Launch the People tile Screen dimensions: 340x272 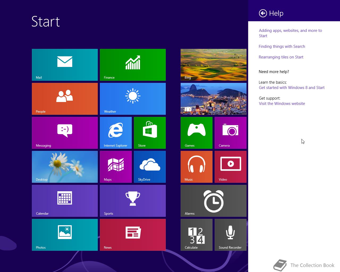pyautogui.click(x=65, y=99)
